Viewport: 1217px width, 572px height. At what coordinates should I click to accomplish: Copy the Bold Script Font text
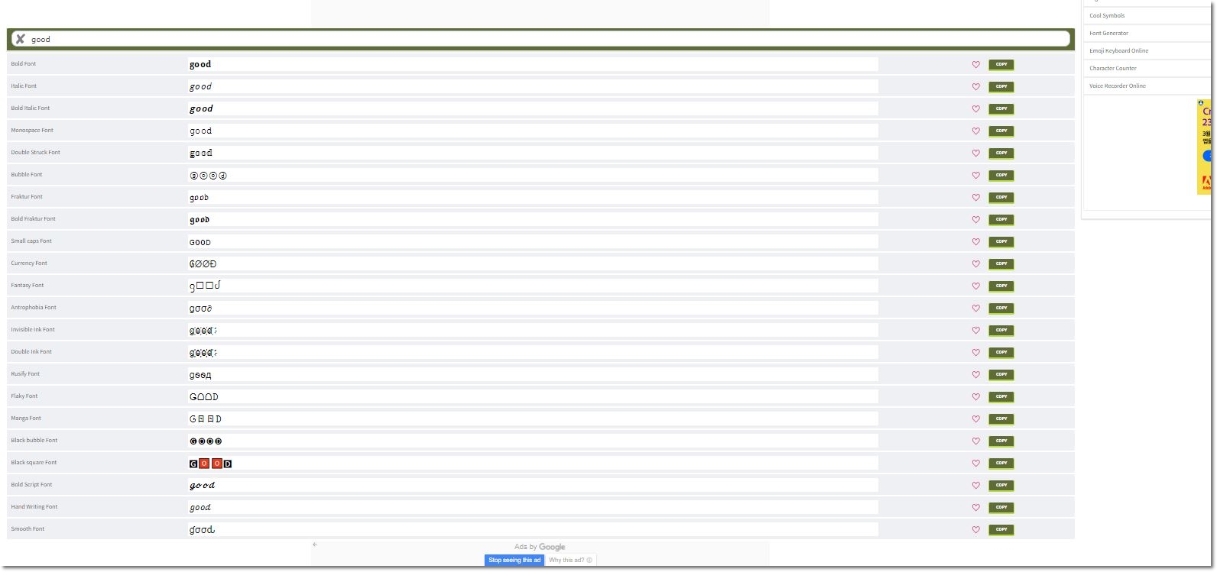coord(1001,486)
